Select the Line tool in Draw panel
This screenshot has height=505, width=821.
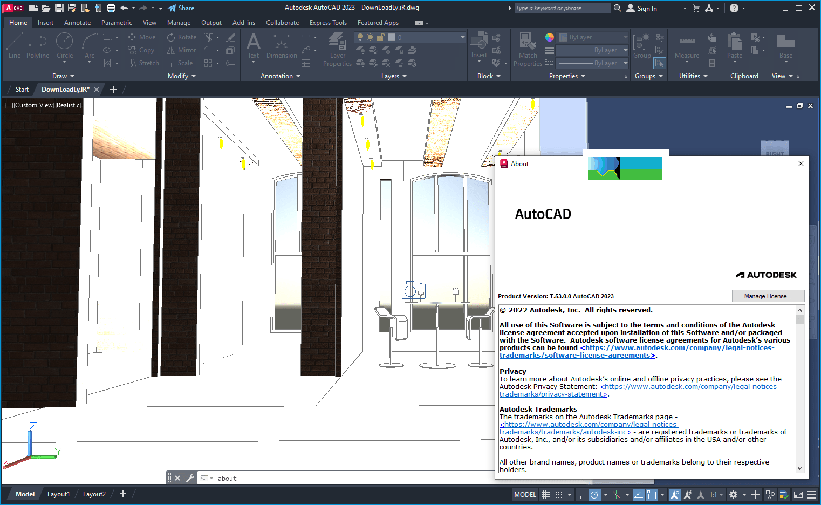[x=15, y=45]
